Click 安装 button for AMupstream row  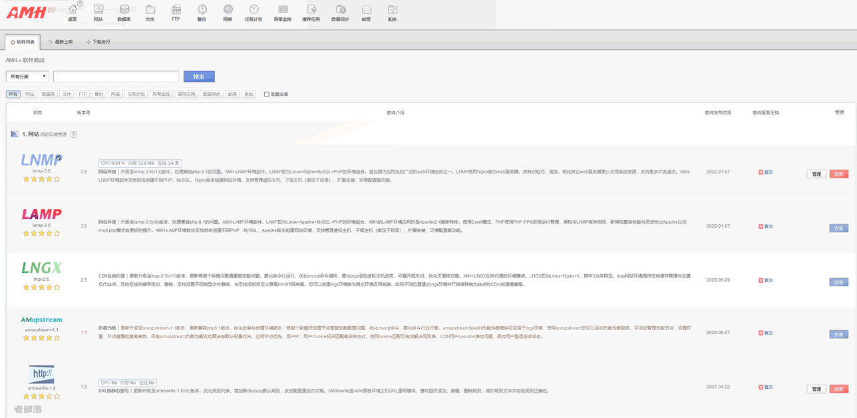coord(838,334)
